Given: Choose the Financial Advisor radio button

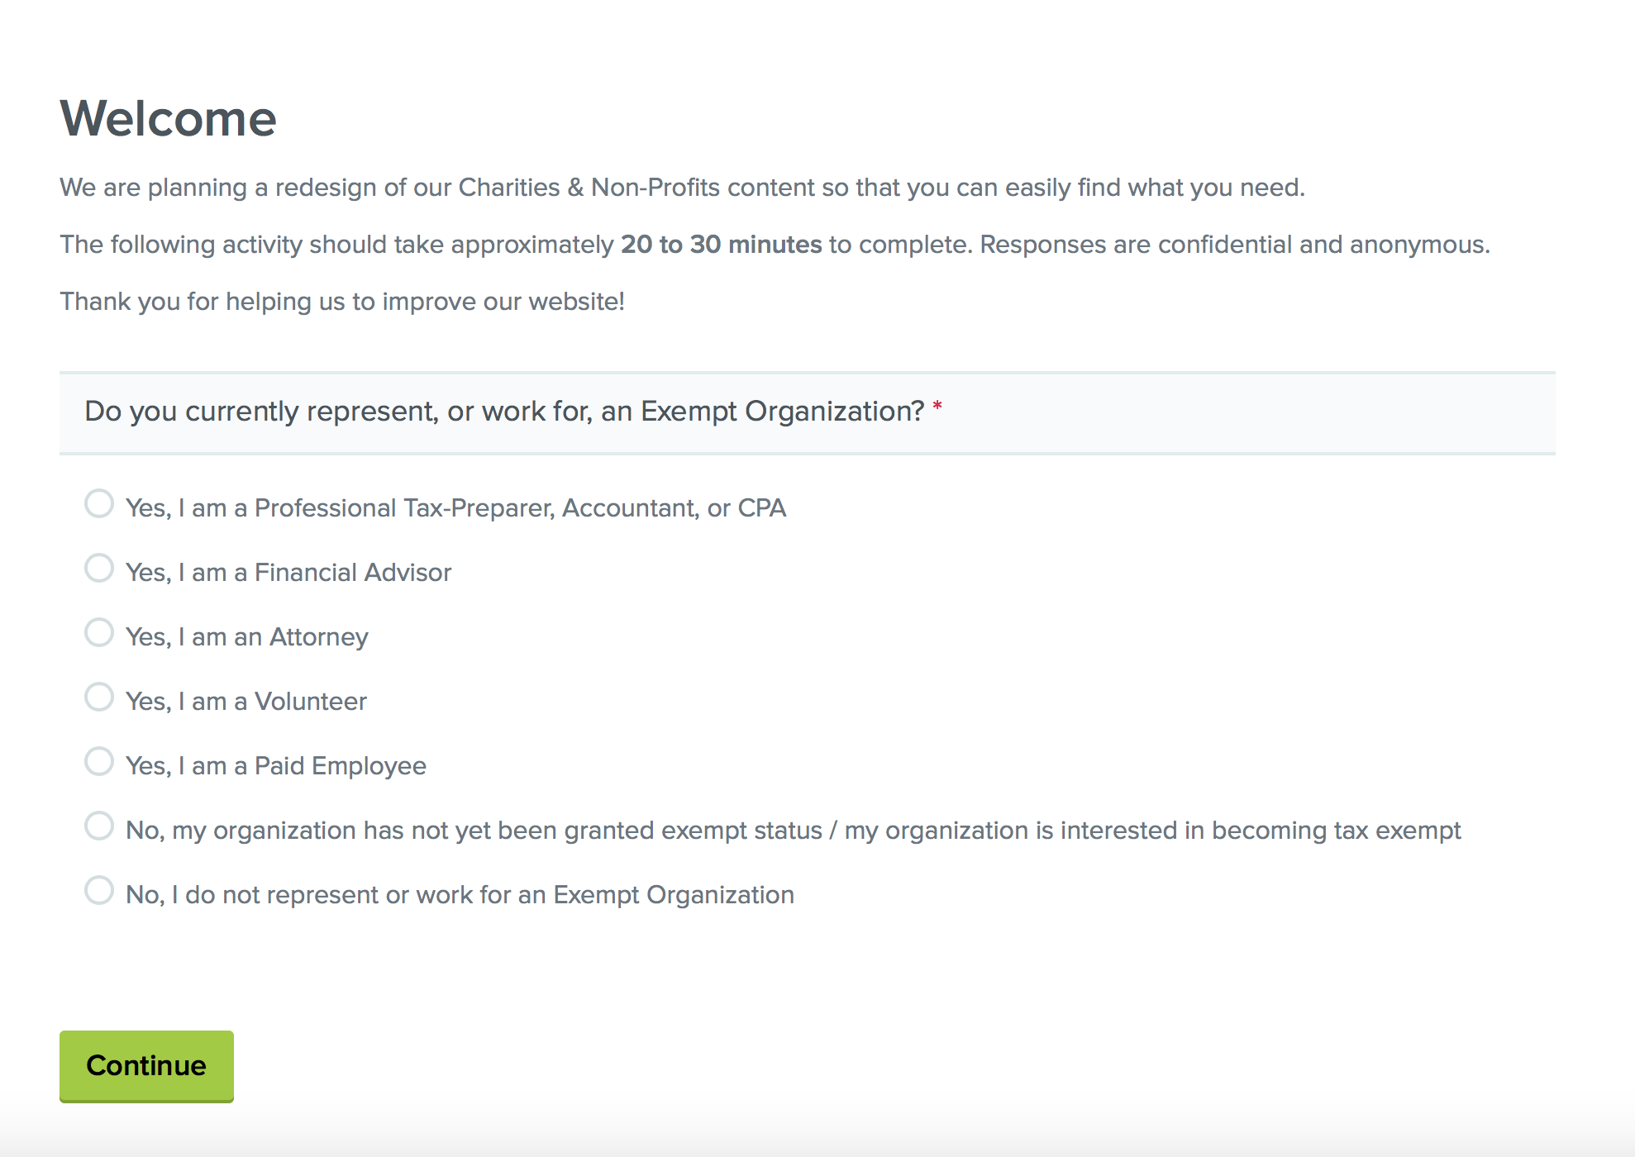Looking at the screenshot, I should click(x=99, y=569).
